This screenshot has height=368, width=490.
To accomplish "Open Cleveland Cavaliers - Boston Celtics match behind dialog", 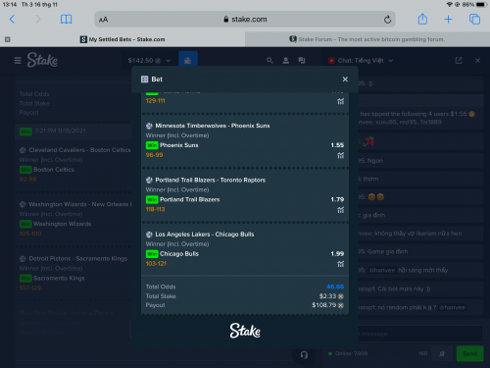I will (79, 150).
